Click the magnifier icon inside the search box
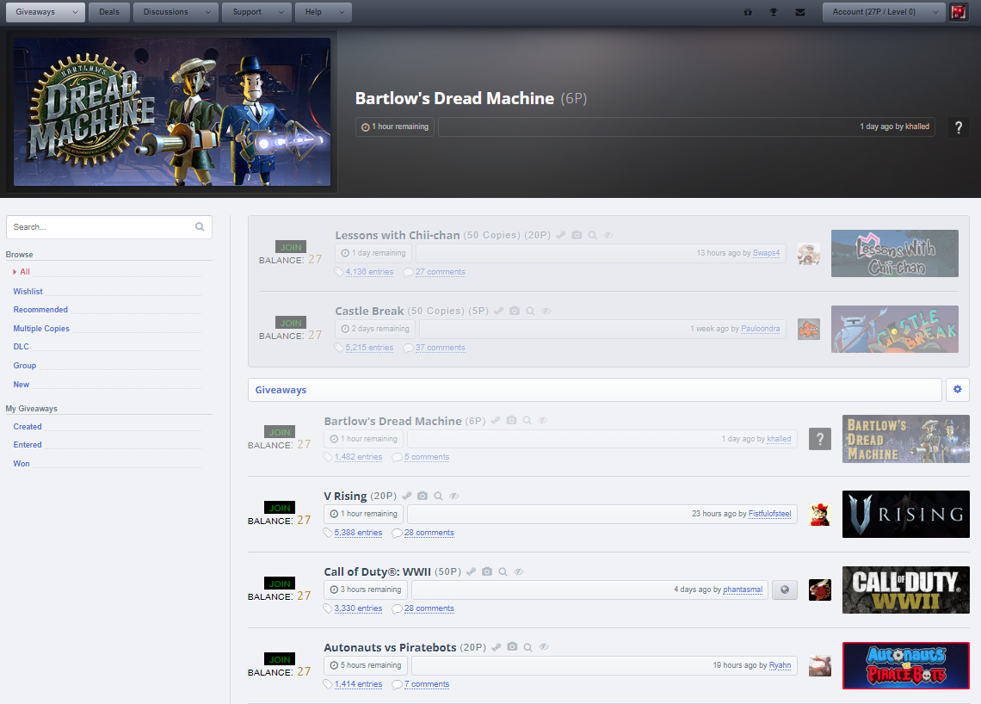981x704 pixels. [x=200, y=226]
